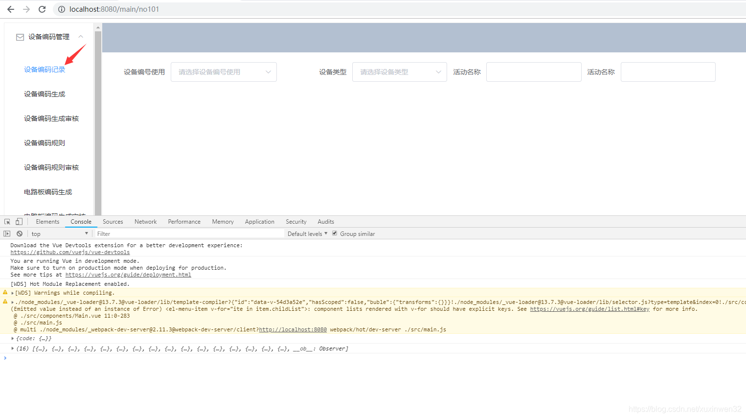Expand [WDS] Warnings while compiling message
The height and width of the screenshot is (418, 746).
tap(13, 293)
